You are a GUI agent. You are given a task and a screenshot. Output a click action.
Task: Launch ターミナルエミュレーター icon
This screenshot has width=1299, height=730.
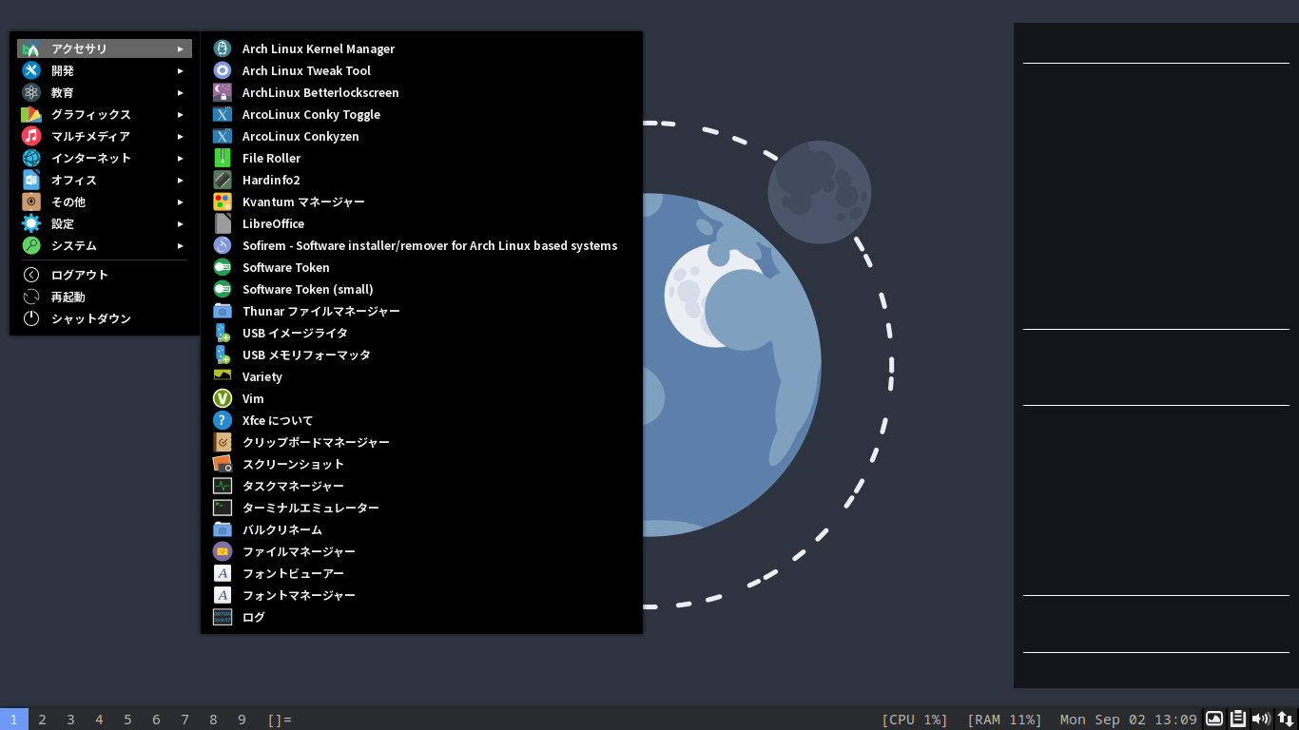tap(223, 508)
